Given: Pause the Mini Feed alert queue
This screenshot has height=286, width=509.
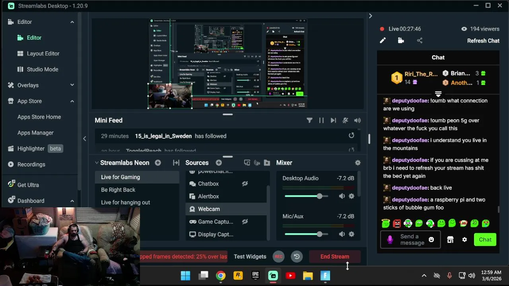Looking at the screenshot, I should (x=321, y=120).
